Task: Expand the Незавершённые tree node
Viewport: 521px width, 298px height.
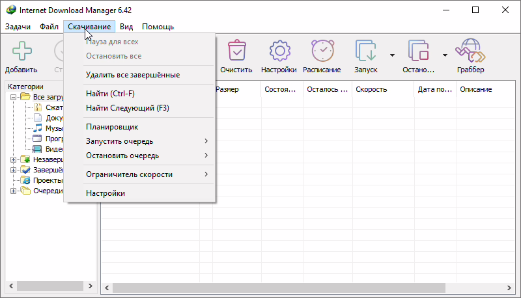Action: [14, 159]
